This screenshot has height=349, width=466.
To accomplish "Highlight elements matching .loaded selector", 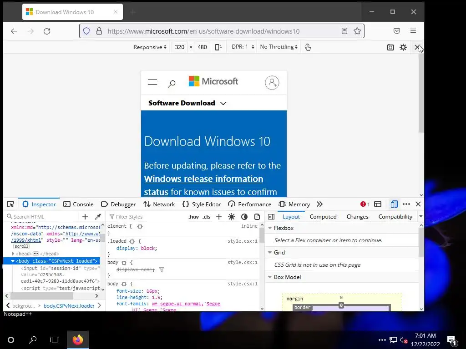I will coord(132,241).
